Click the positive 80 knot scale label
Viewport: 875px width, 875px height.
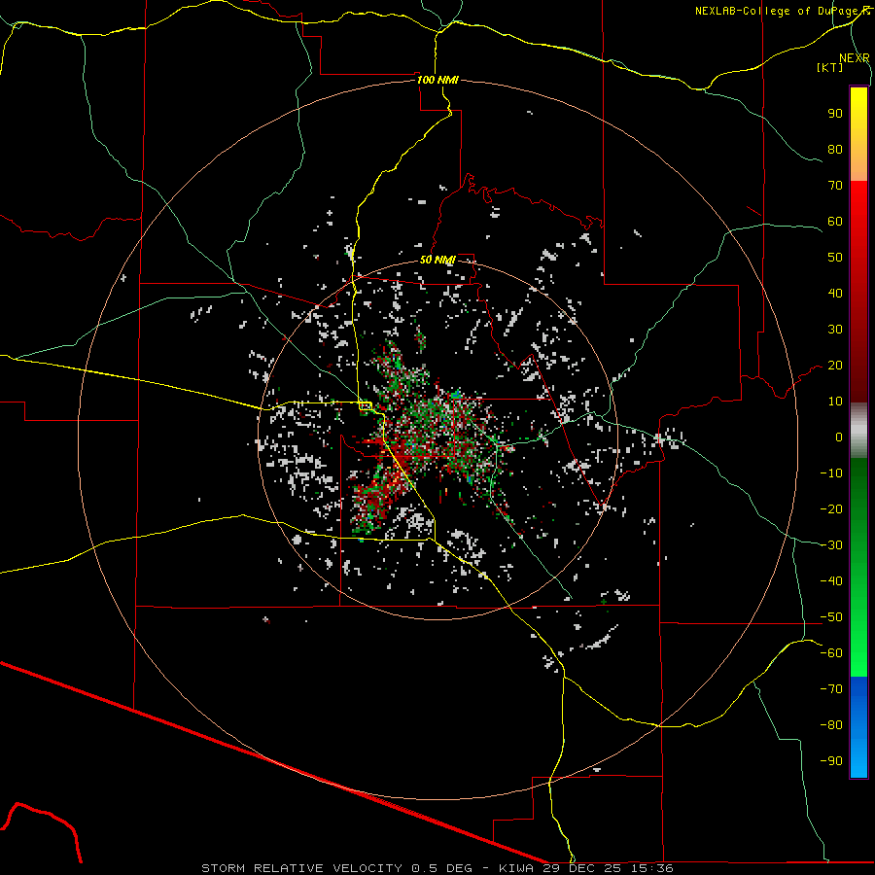pos(835,149)
